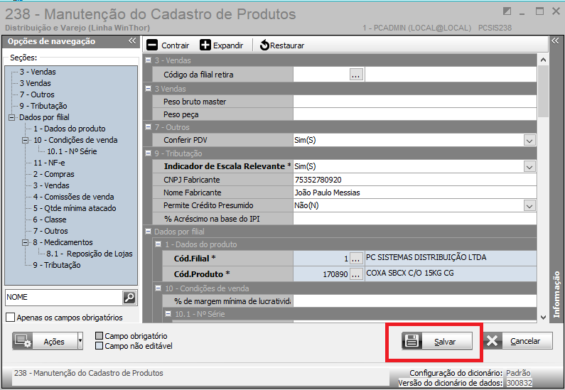The height and width of the screenshot is (390, 565).
Task: Select 2 - Compras tree item
Action: [54, 174]
